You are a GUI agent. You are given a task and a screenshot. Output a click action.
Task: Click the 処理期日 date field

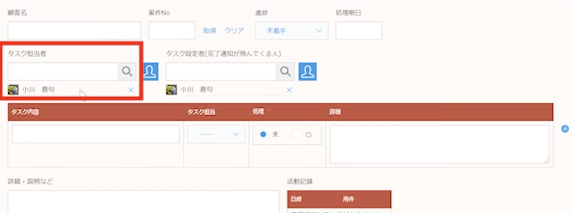tap(358, 31)
